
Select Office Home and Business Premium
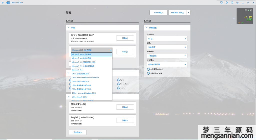pyautogui.click(x=91, y=78)
